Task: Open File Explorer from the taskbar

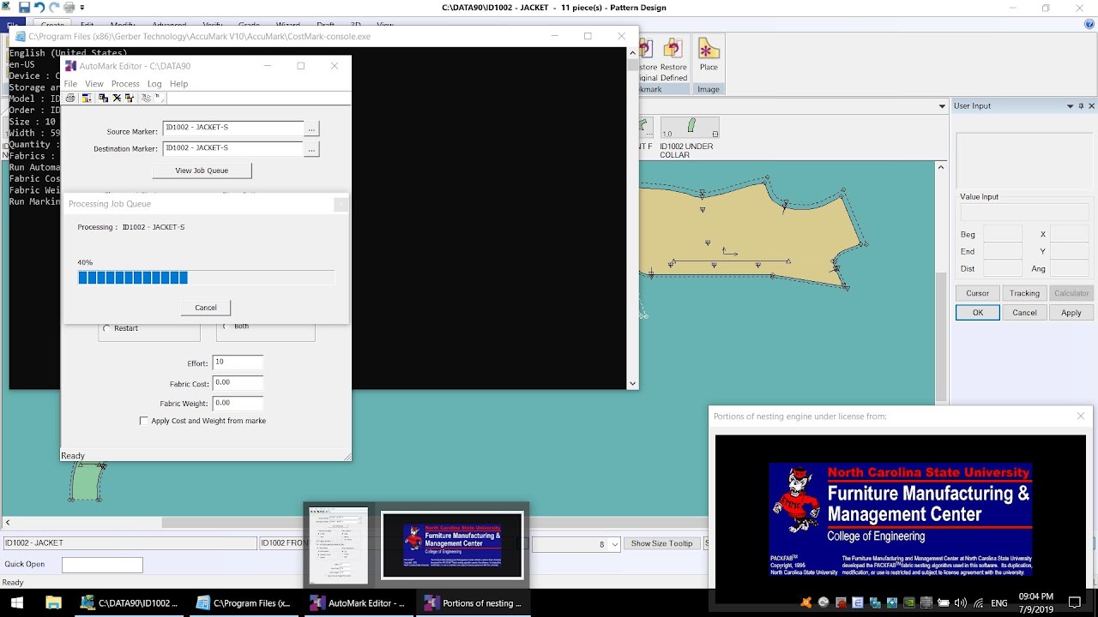Action: click(51, 602)
